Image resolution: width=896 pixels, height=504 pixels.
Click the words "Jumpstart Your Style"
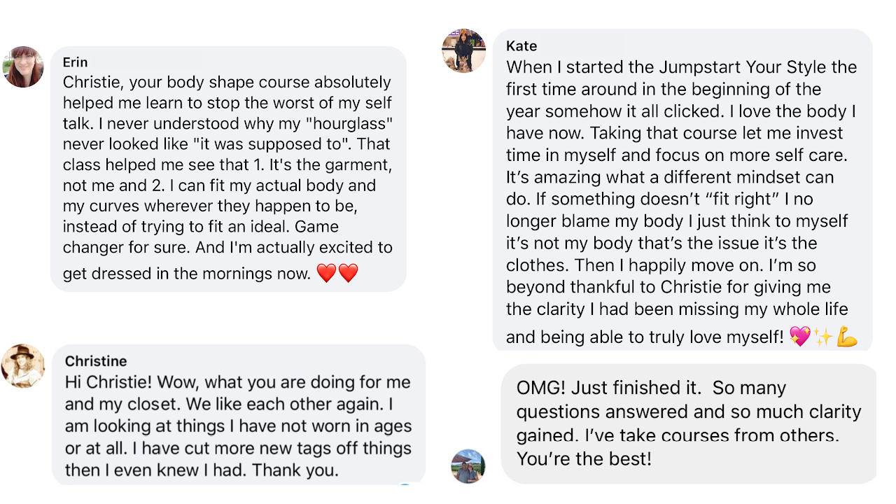coord(757,67)
